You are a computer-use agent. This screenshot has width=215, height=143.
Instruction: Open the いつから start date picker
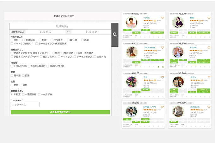tap(45, 32)
